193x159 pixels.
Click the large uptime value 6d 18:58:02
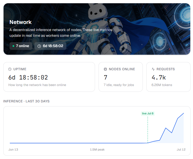[28, 78]
